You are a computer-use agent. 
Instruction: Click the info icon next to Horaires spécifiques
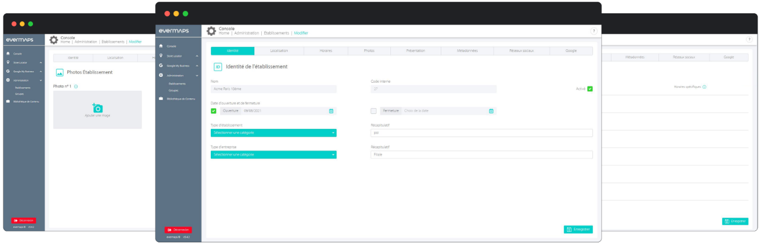[x=704, y=87]
